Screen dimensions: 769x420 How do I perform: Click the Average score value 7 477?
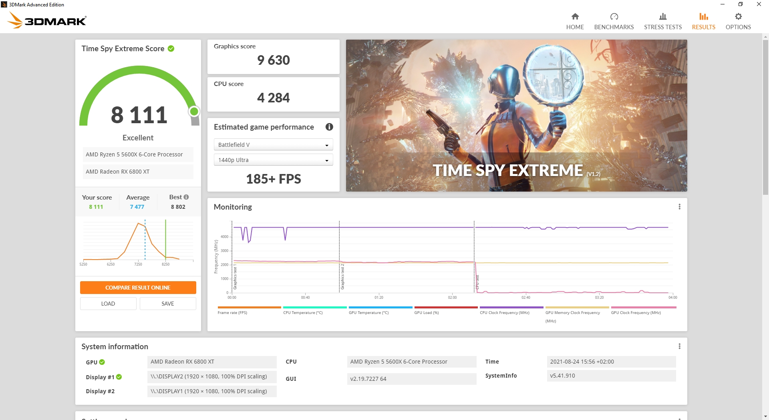click(137, 207)
